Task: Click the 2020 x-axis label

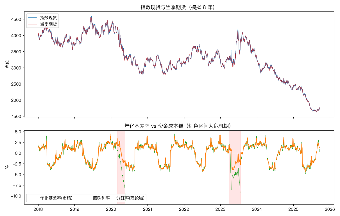Action: click(111, 209)
